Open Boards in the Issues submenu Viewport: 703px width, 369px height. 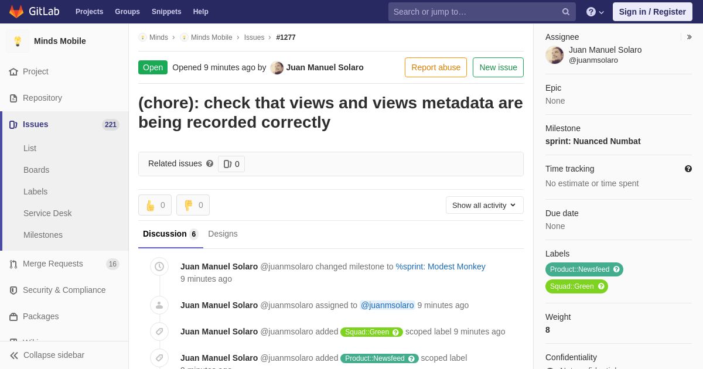(36, 170)
